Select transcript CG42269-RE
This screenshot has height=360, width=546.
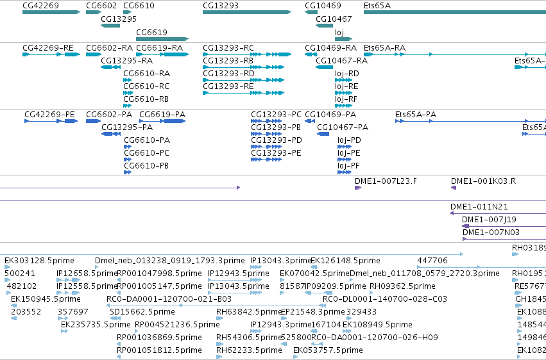(x=51, y=54)
